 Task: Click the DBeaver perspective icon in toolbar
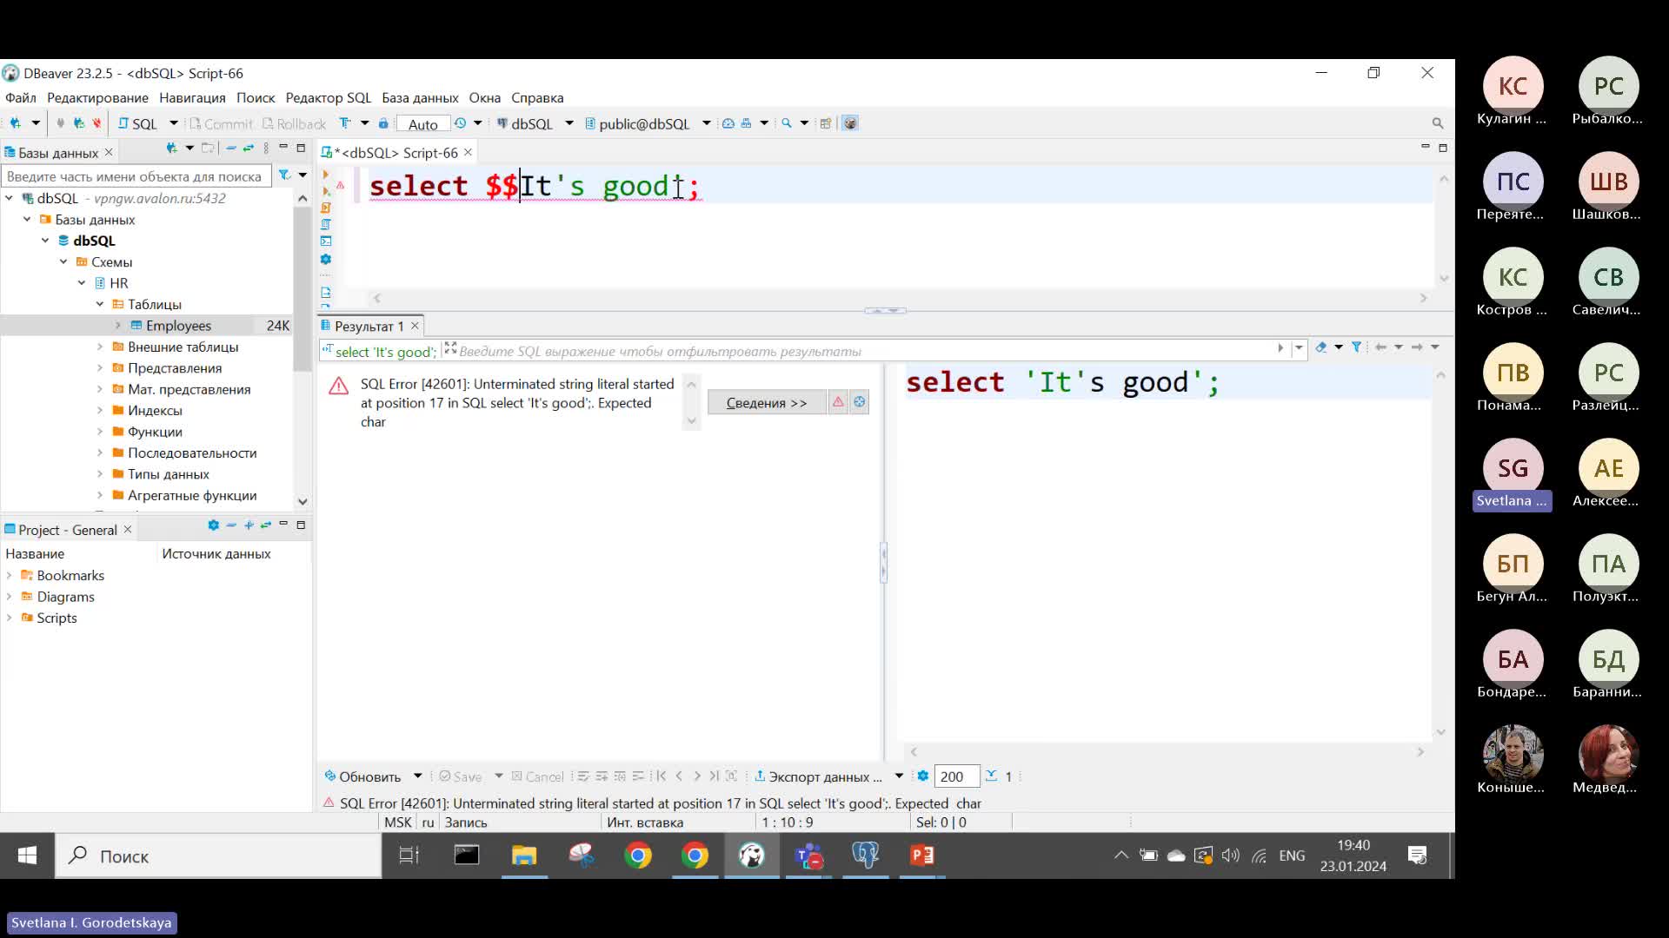pyautogui.click(x=850, y=123)
